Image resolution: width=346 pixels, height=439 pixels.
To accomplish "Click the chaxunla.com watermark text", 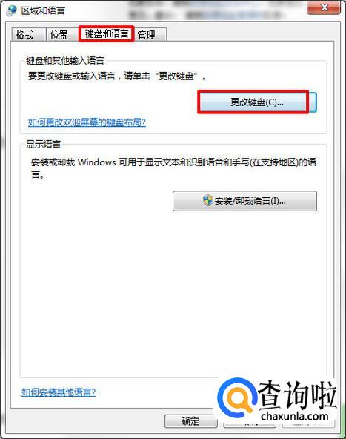I will point(295,416).
